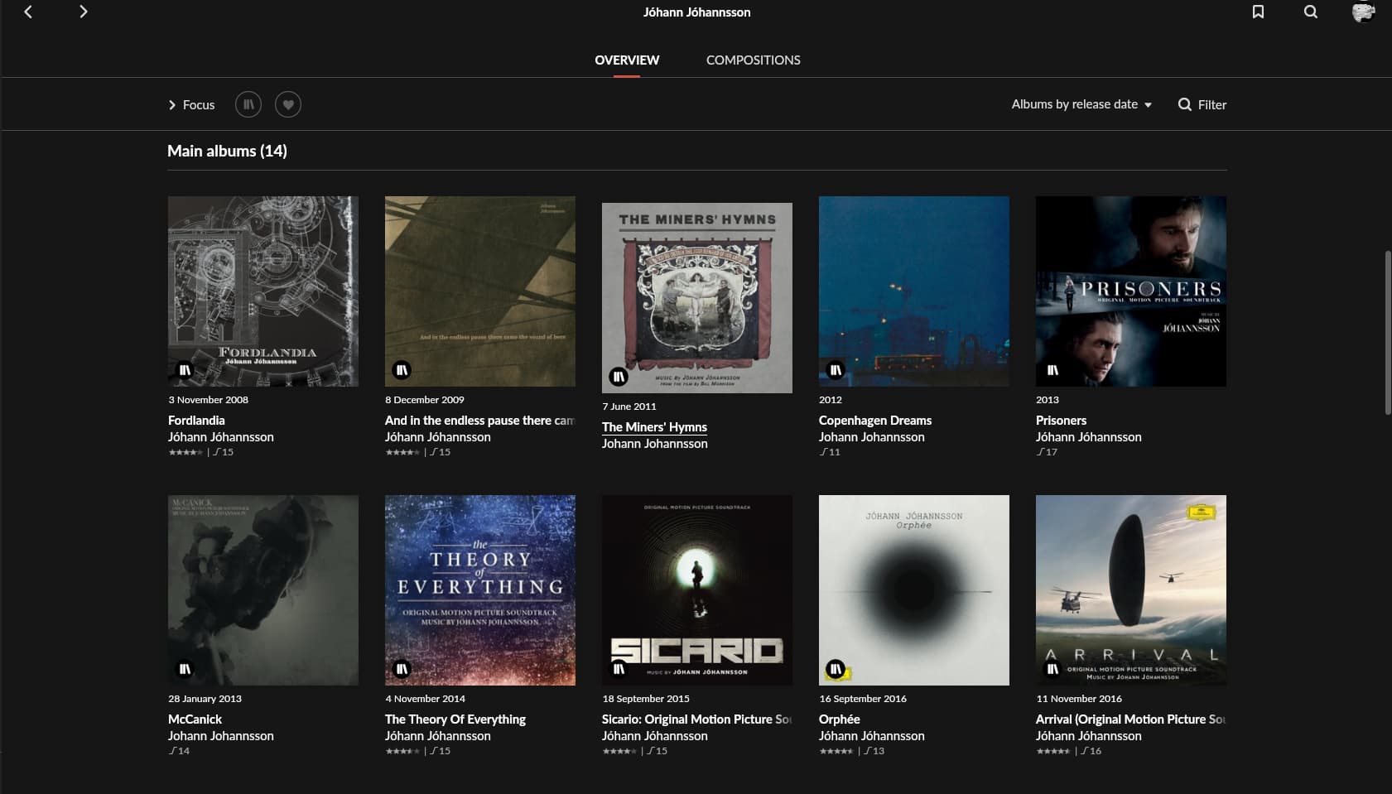Go forward using the right arrow
1392x794 pixels.
[x=83, y=12]
